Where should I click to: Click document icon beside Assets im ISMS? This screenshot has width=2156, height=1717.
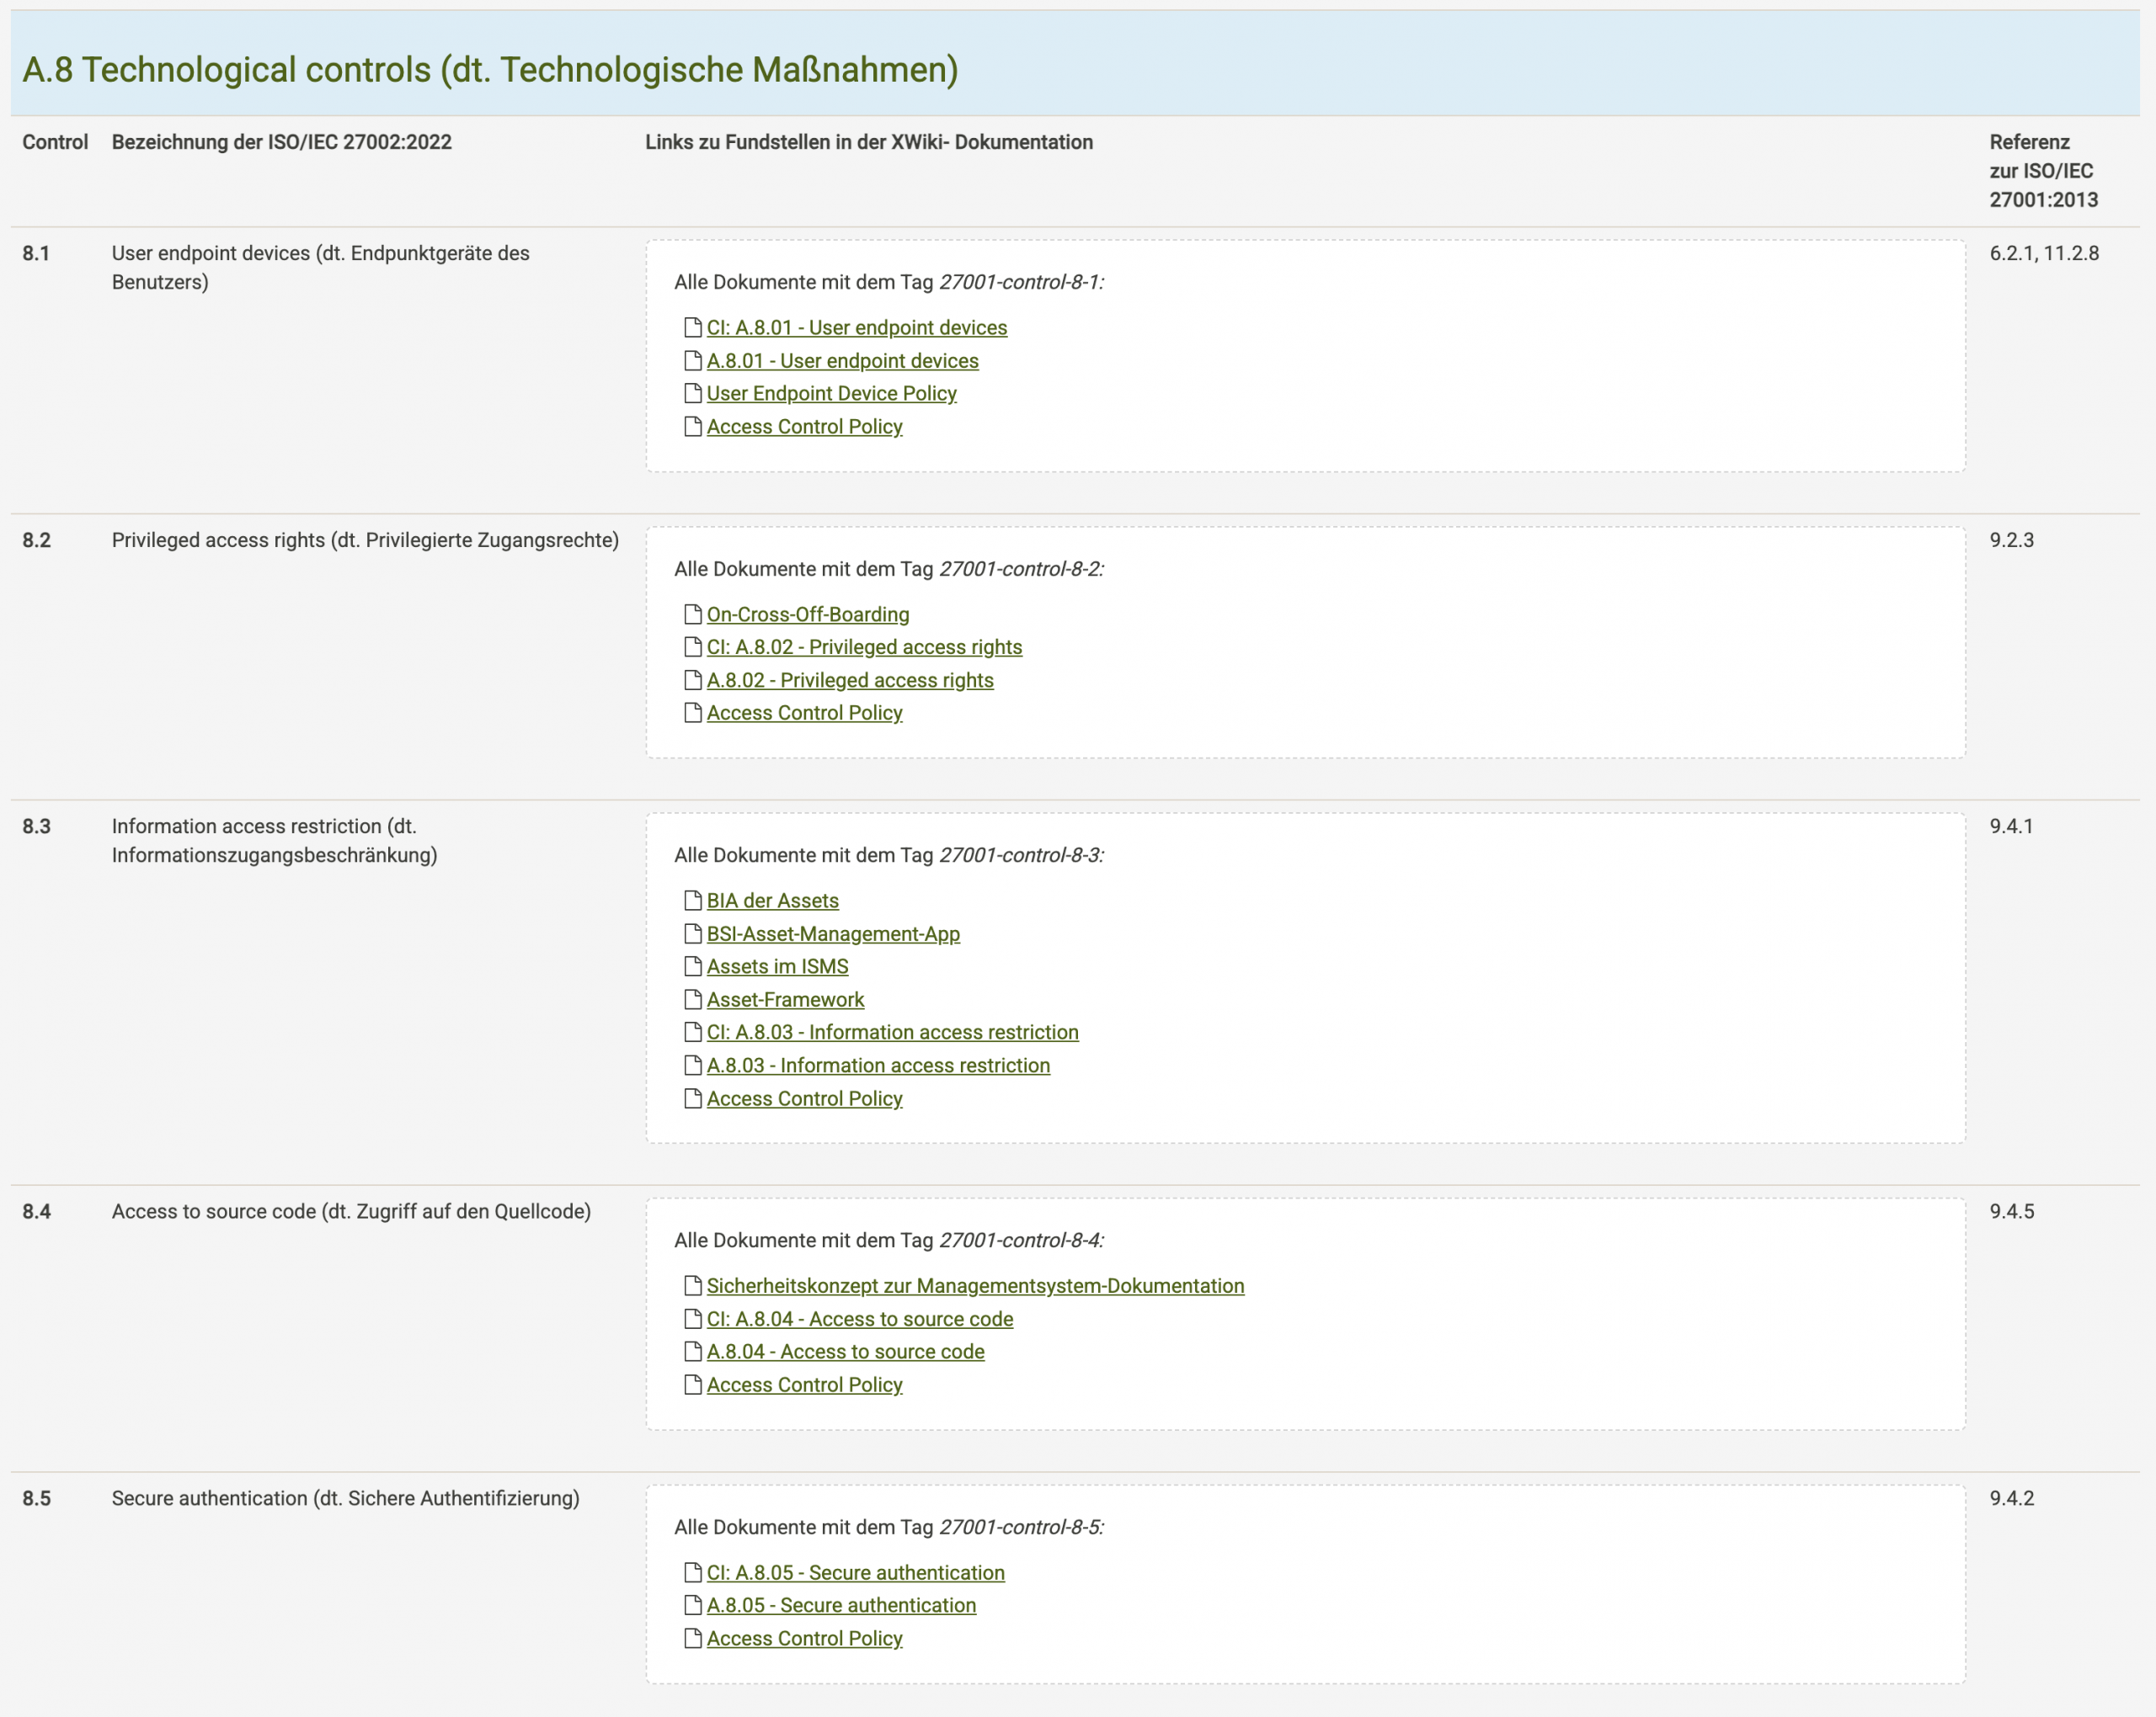point(692,965)
